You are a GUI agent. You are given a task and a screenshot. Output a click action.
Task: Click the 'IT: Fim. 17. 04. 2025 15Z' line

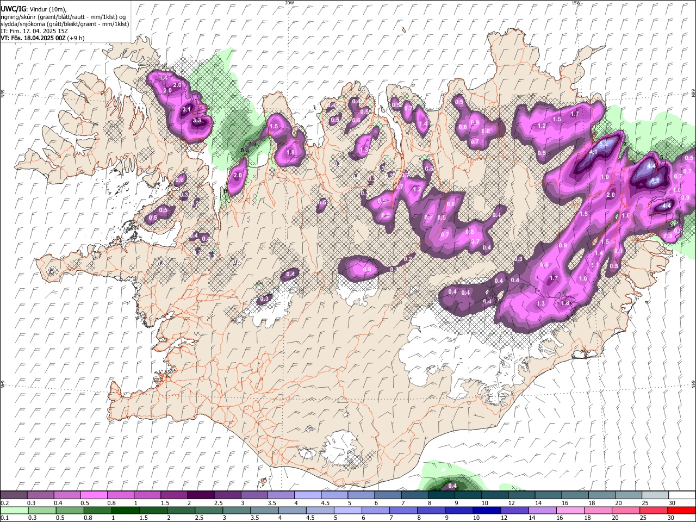[x=34, y=31]
